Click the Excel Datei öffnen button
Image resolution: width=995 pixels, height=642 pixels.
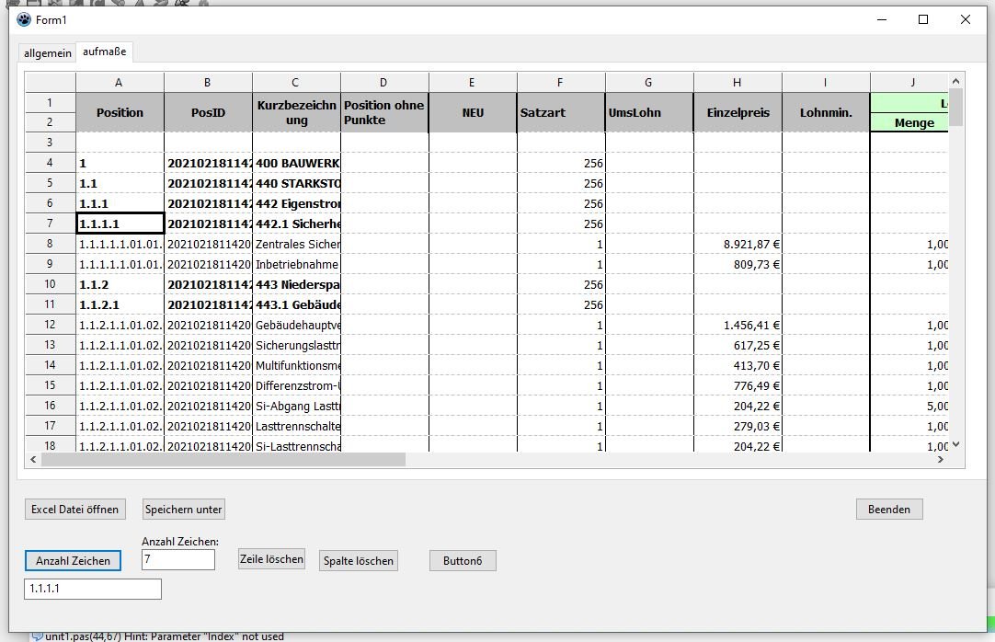click(x=74, y=509)
